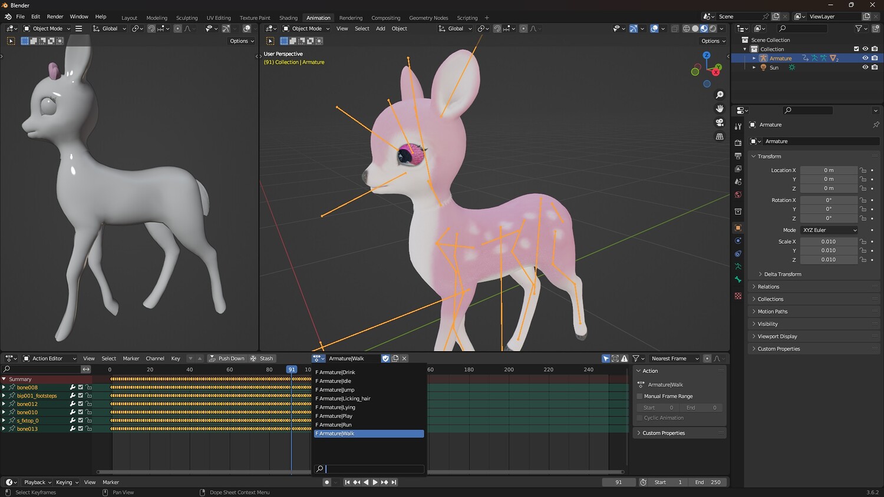Image resolution: width=884 pixels, height=497 pixels.
Task: Choose Armature|Idle from the action list
Action: click(369, 381)
